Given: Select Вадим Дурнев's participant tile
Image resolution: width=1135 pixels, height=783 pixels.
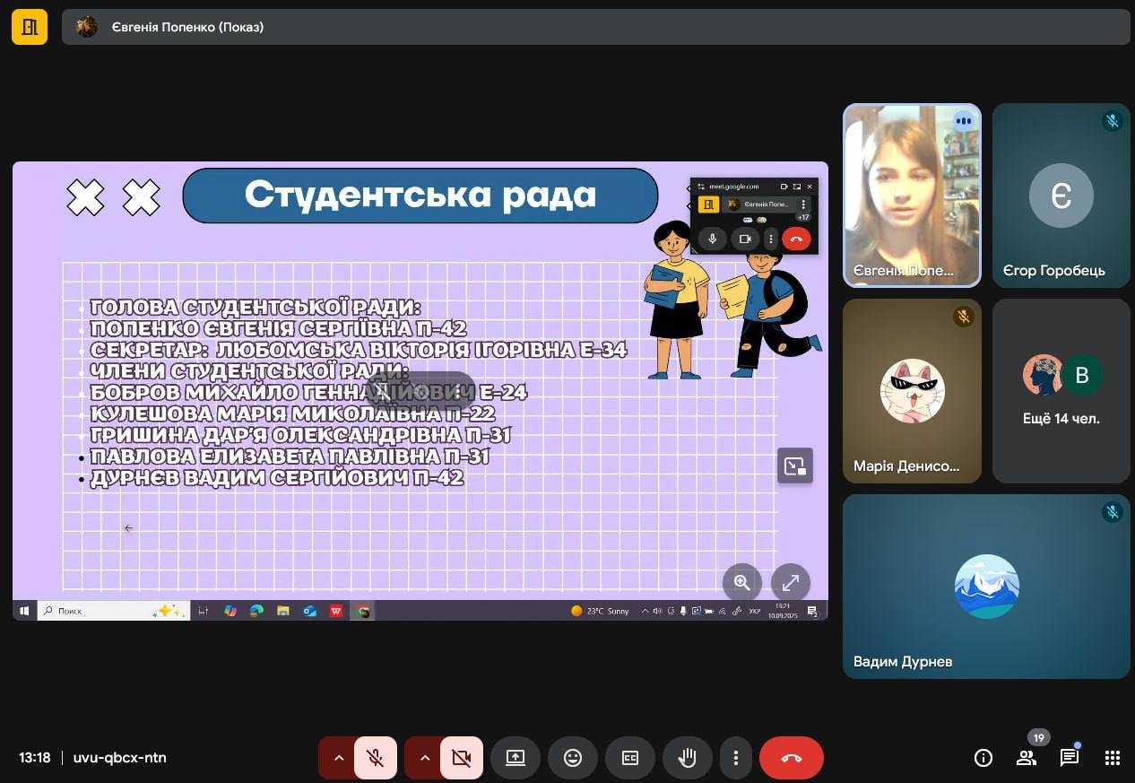Looking at the screenshot, I should click(985, 587).
